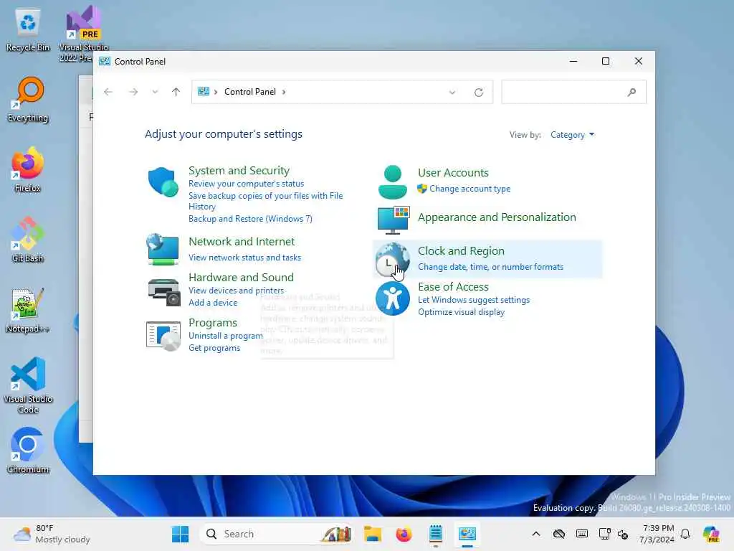
Task: Open Optimize visual display
Action: click(x=461, y=312)
